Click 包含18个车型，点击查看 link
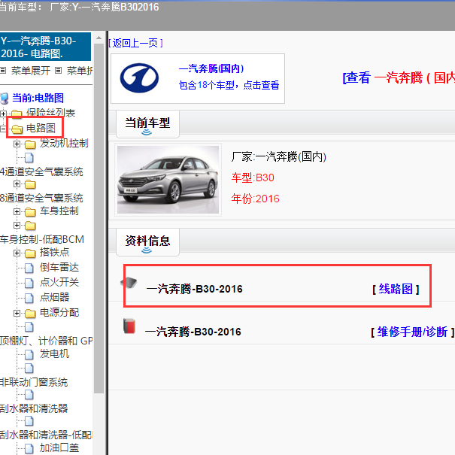The width and height of the screenshot is (455, 455). pyautogui.click(x=229, y=85)
